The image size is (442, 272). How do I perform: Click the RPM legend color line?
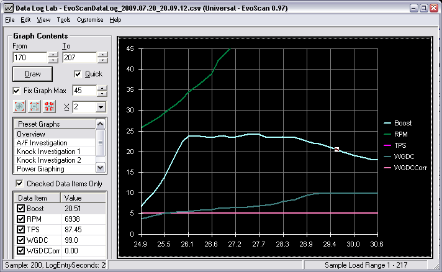(x=387, y=135)
